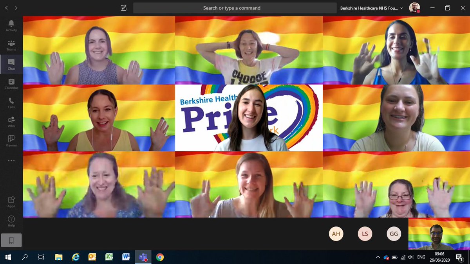Open Word from the taskbar
Screen dimensions: 470x264
(x=126, y=257)
